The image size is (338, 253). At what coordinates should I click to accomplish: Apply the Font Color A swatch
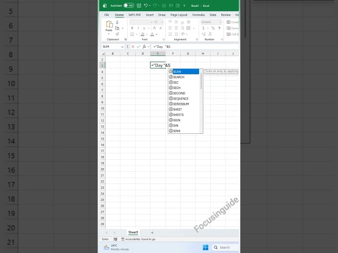152,34
